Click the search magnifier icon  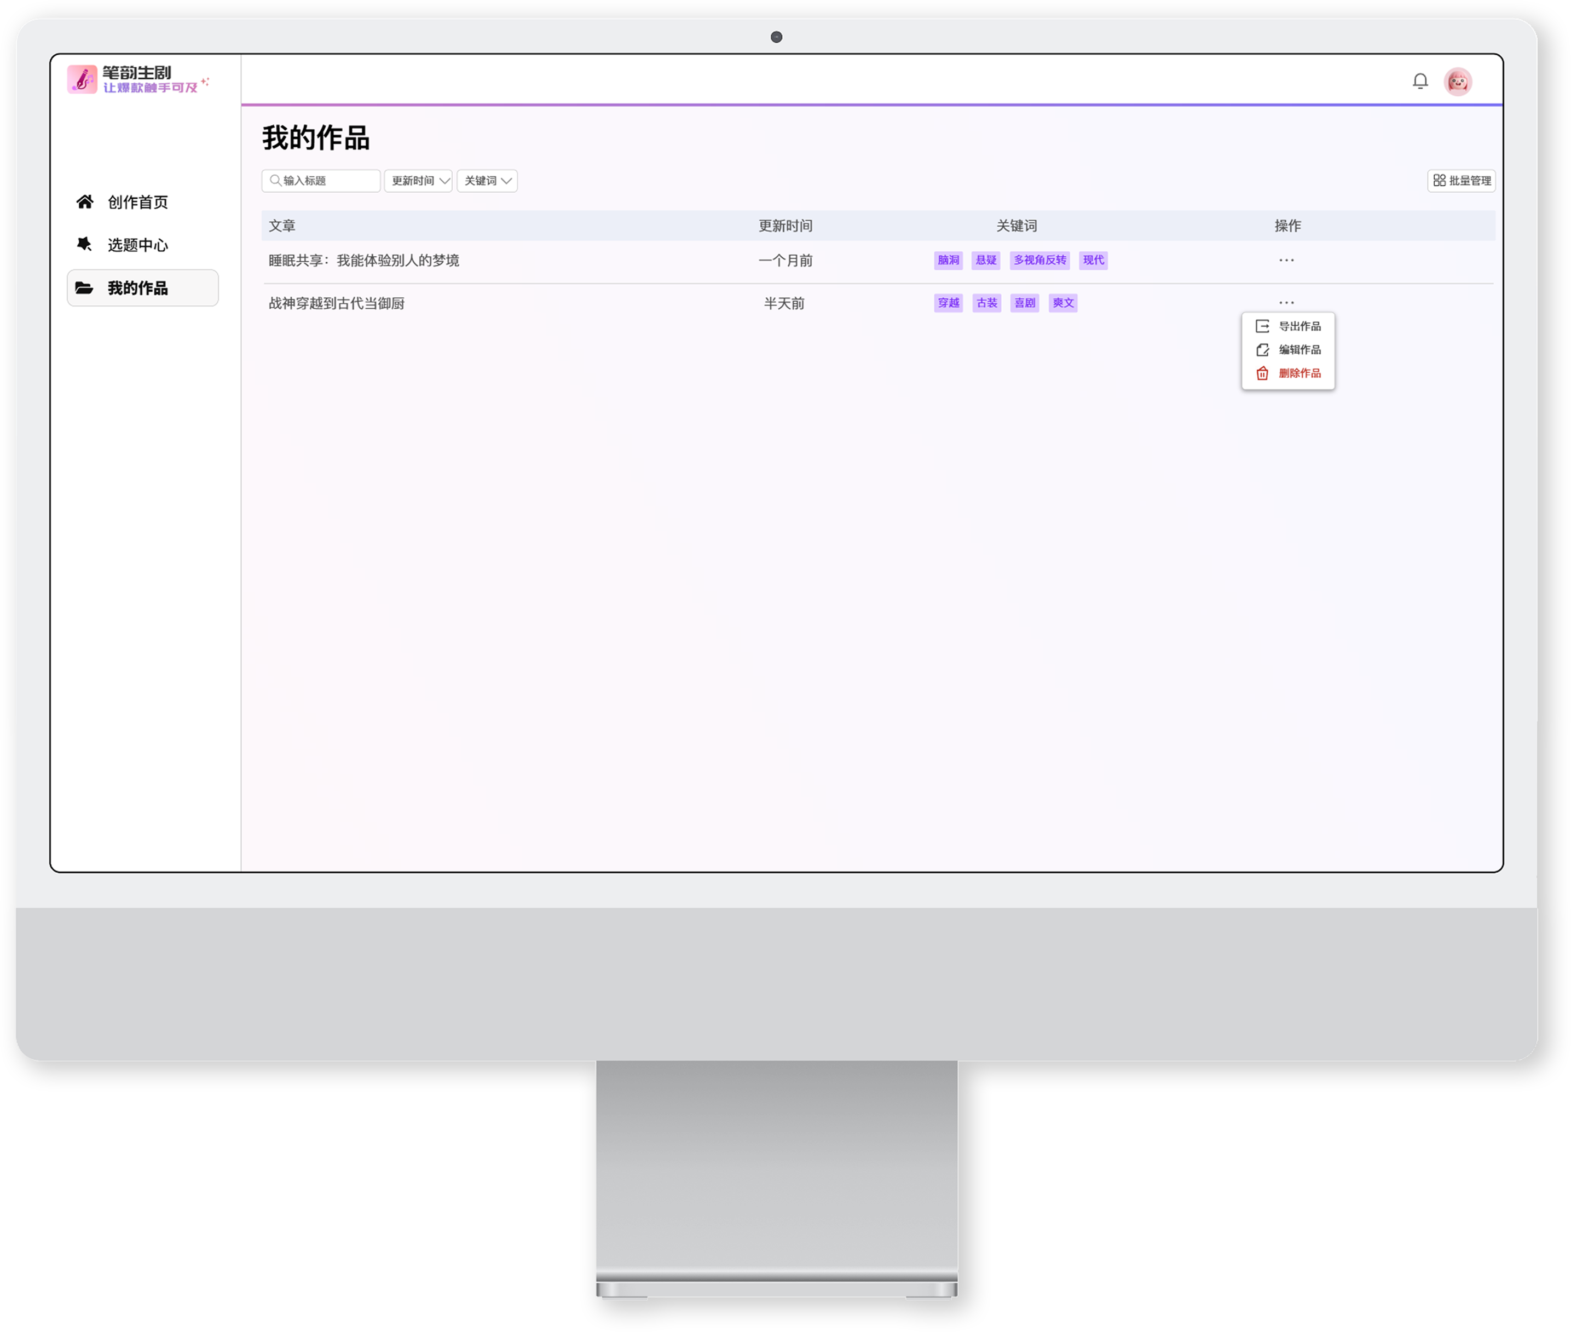click(275, 181)
